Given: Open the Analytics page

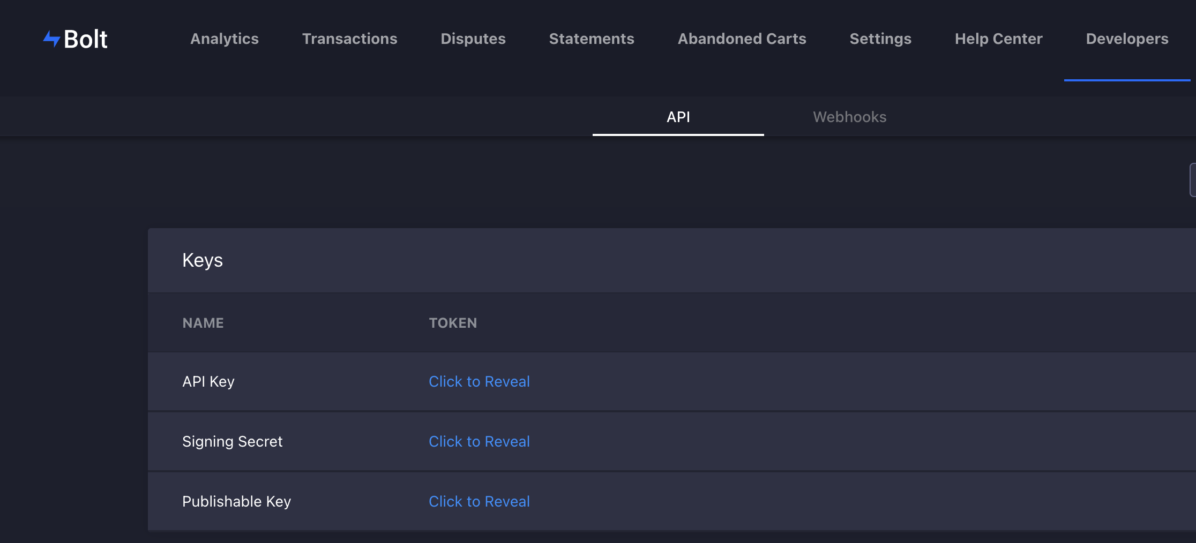Looking at the screenshot, I should click(x=225, y=39).
